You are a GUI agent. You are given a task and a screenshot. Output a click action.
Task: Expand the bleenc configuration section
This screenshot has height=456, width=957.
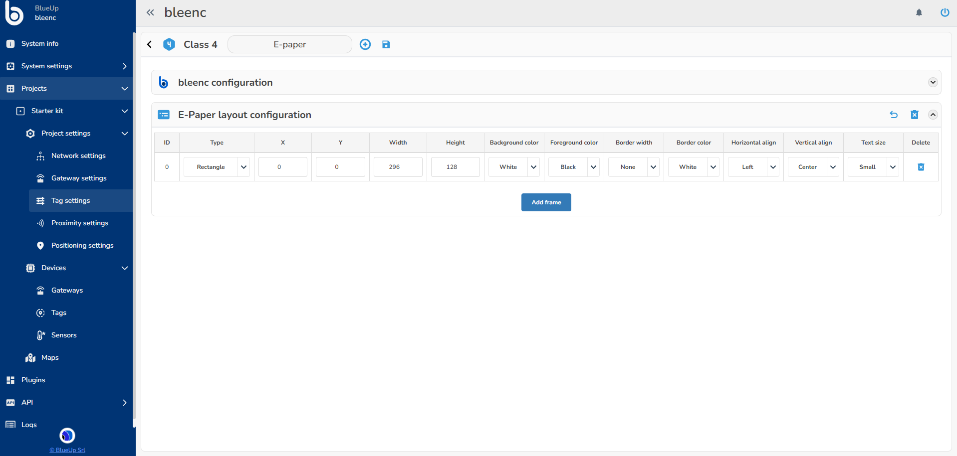(x=933, y=82)
